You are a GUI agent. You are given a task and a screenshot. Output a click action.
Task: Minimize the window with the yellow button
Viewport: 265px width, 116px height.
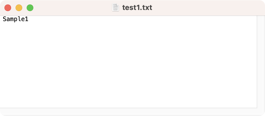19,8
